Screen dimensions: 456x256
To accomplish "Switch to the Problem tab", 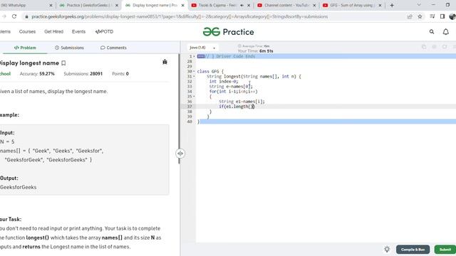I will (x=25, y=48).
